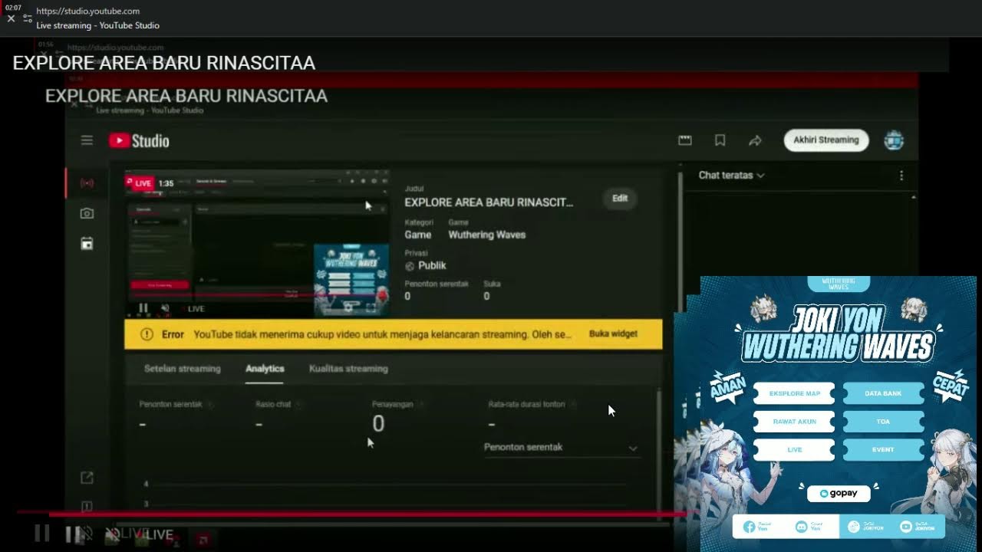982x552 pixels.
Task: Open the YouTube Studio hamburger menu
Action: [x=87, y=140]
